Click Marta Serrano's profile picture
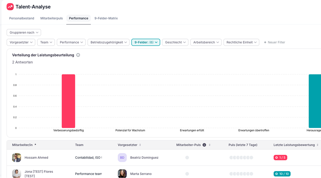 pyautogui.click(x=122, y=173)
